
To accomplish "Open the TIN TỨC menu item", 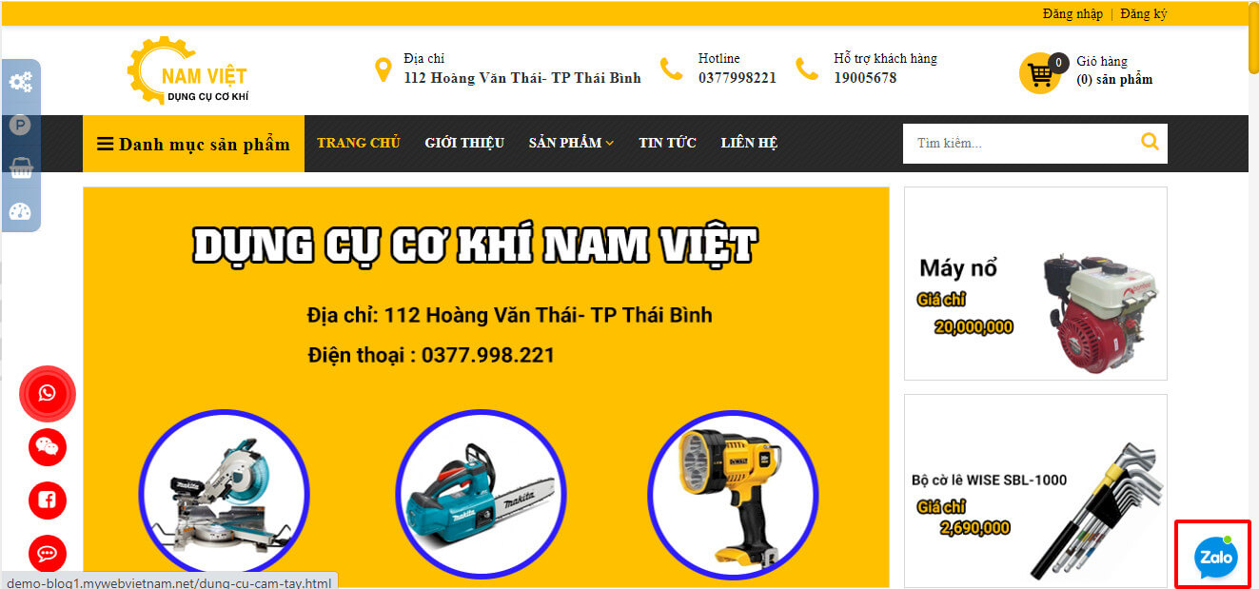I will (x=667, y=143).
